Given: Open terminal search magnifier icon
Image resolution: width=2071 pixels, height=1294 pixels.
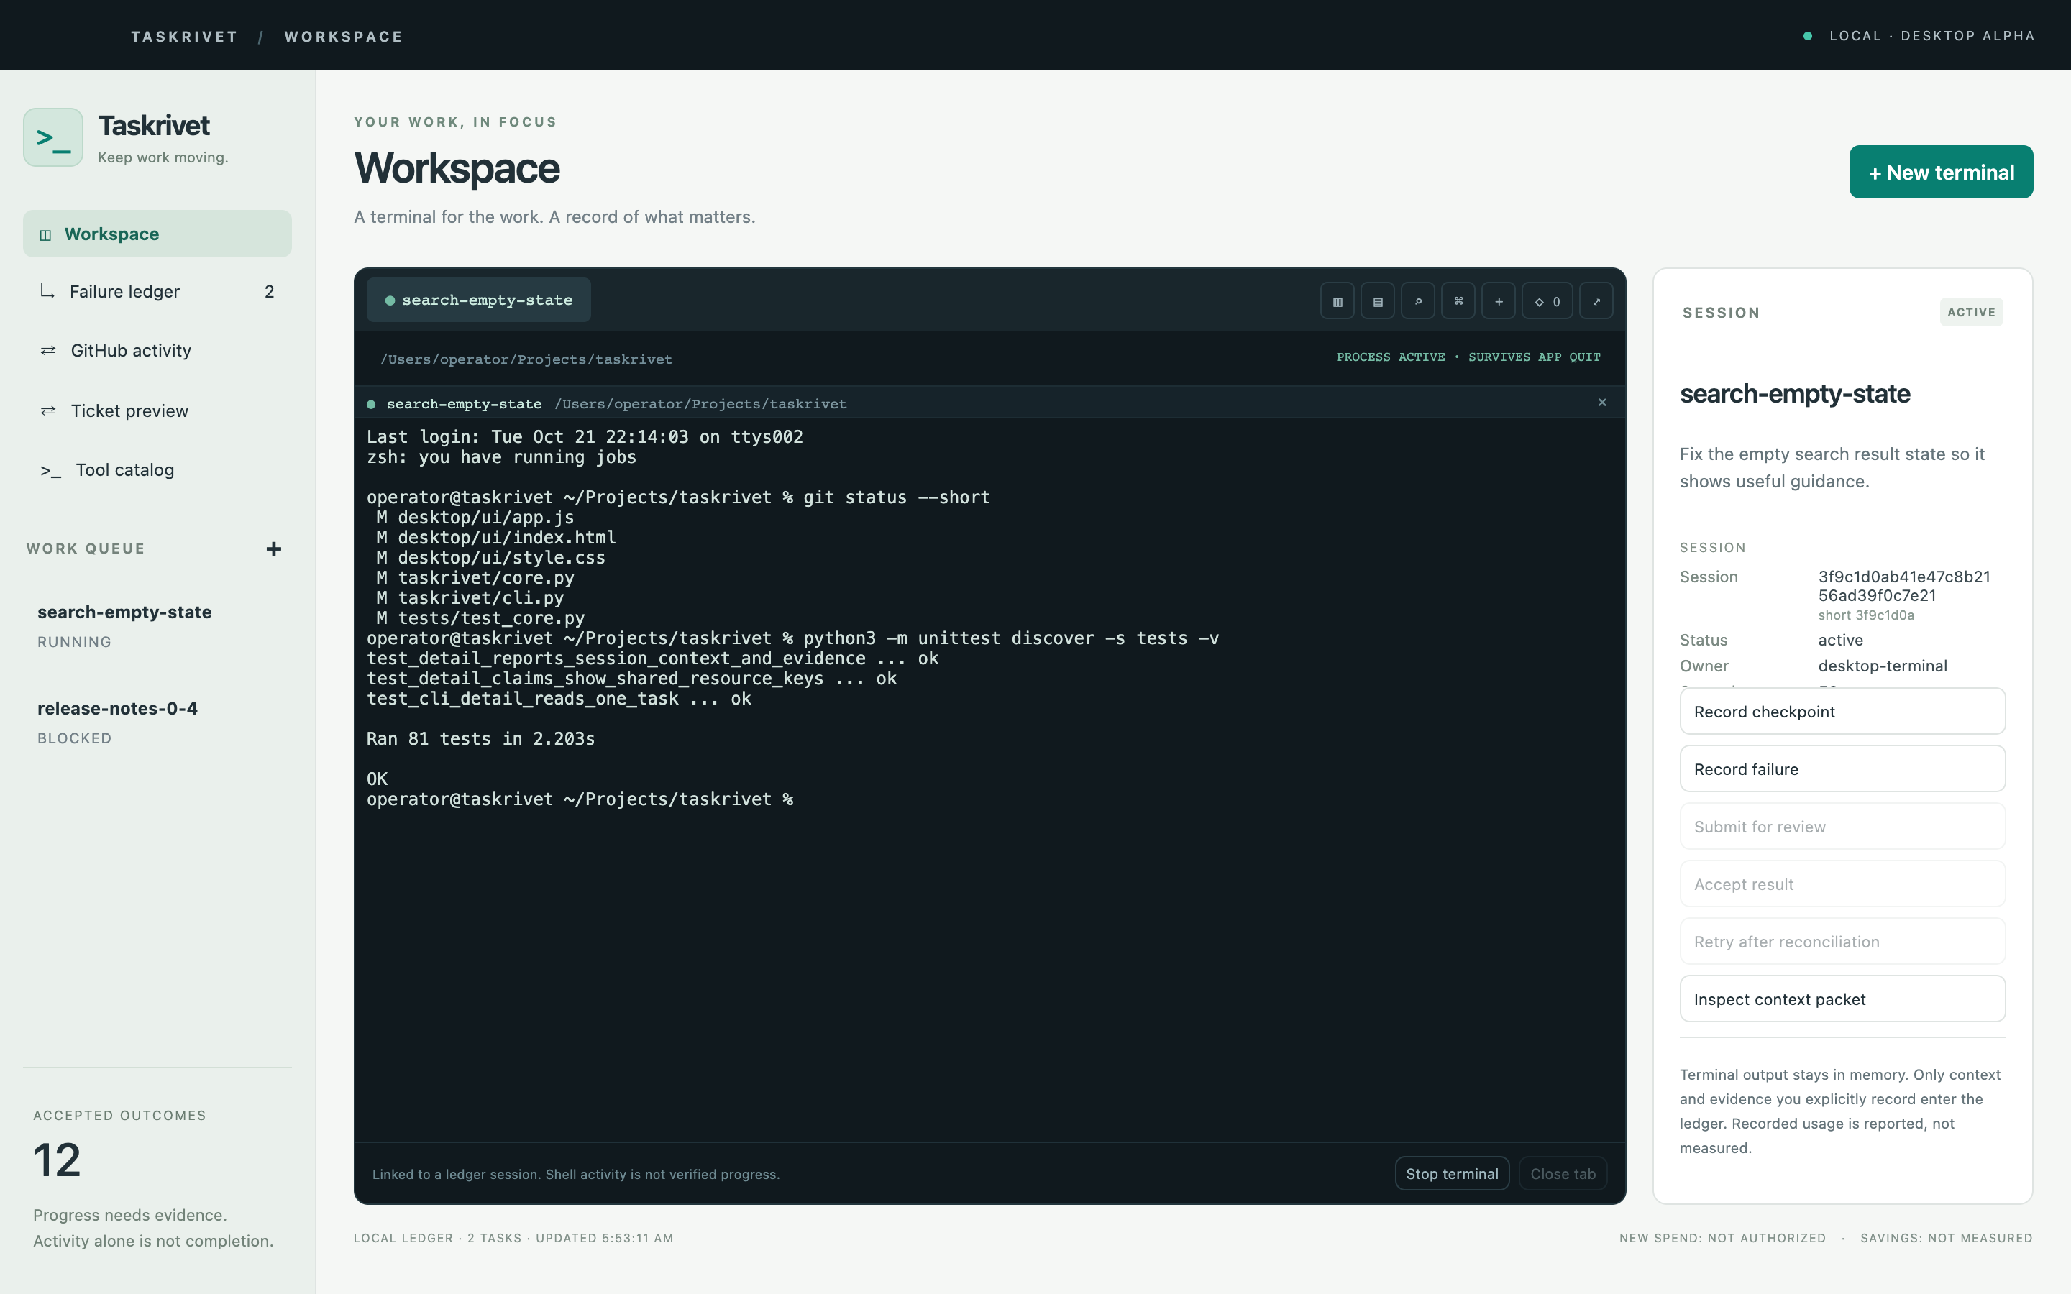Looking at the screenshot, I should 1417,301.
